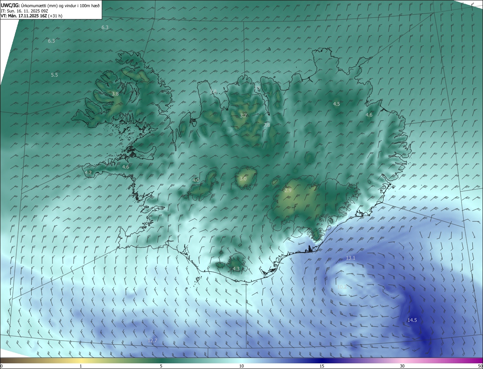483x369 pixels.
Task: Click the chart title 'Úrkomumætti (mm) og vindur í 100m hæð'
Action: 60,5
